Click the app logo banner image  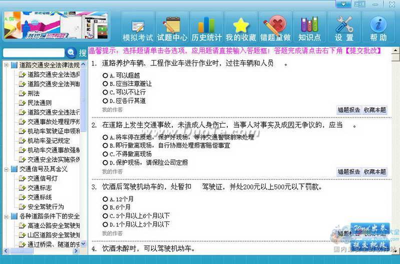[x=56, y=25]
